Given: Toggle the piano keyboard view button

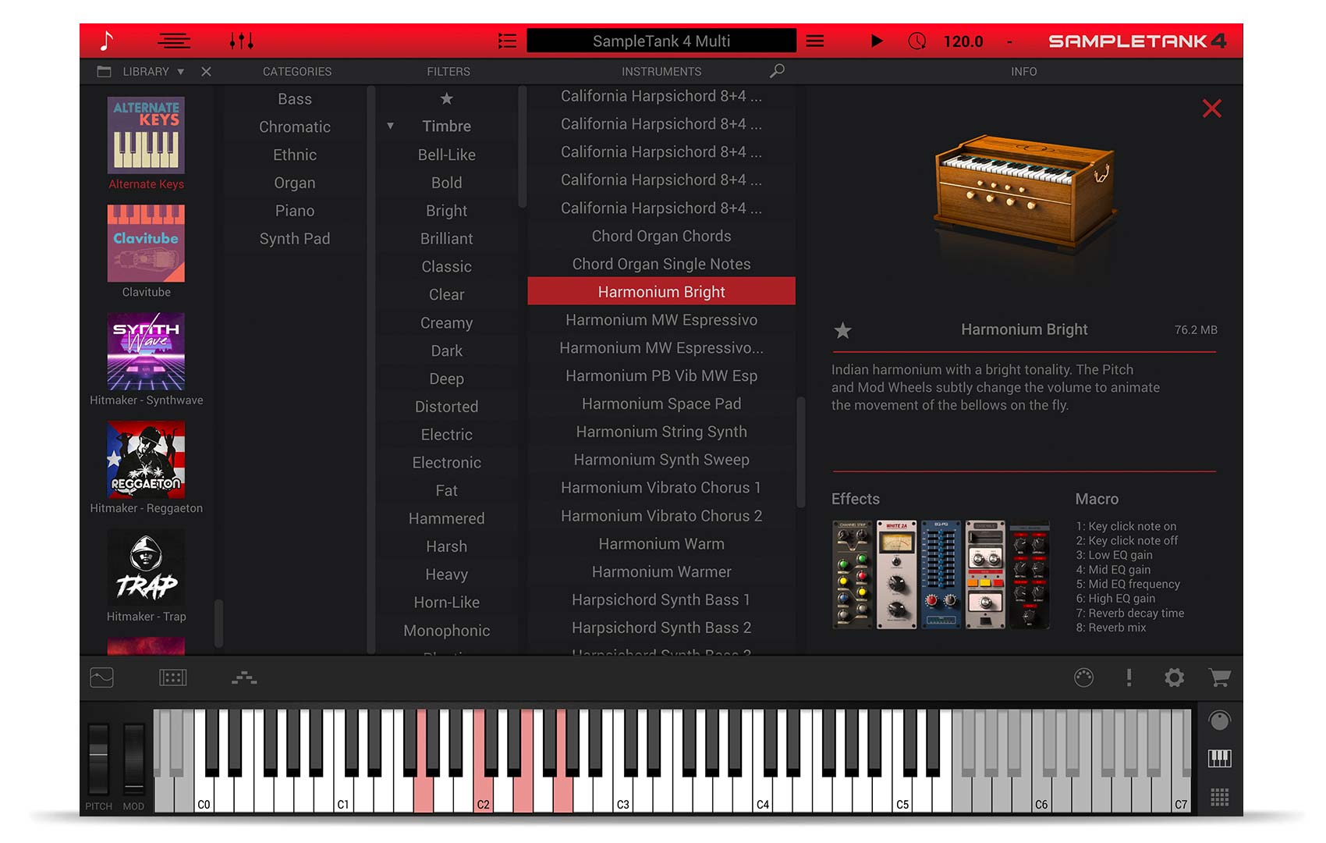Looking at the screenshot, I should pos(1219,758).
